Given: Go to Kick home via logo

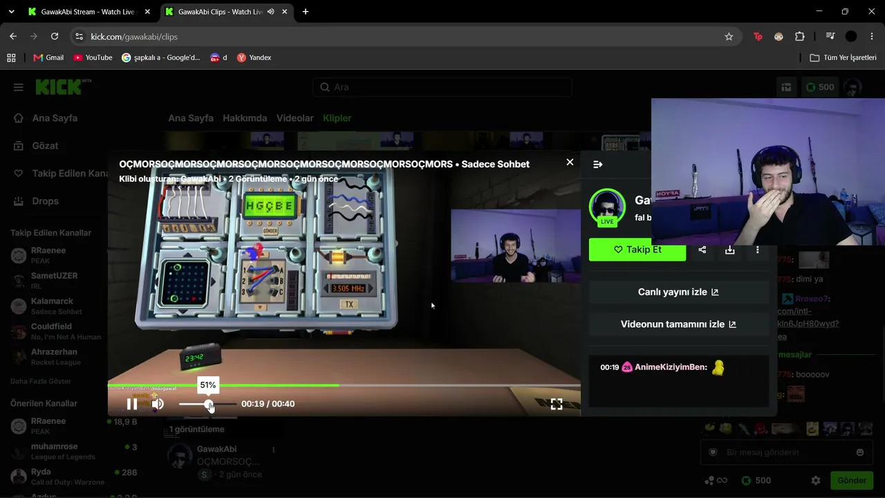Looking at the screenshot, I should pyautogui.click(x=59, y=87).
